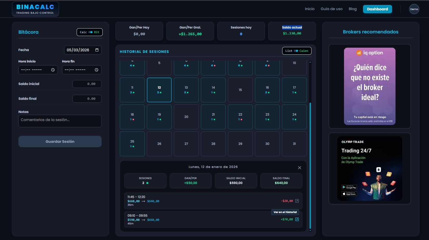
Task: Open the 09:10 – 09:55 session in history
Action: [297, 219]
